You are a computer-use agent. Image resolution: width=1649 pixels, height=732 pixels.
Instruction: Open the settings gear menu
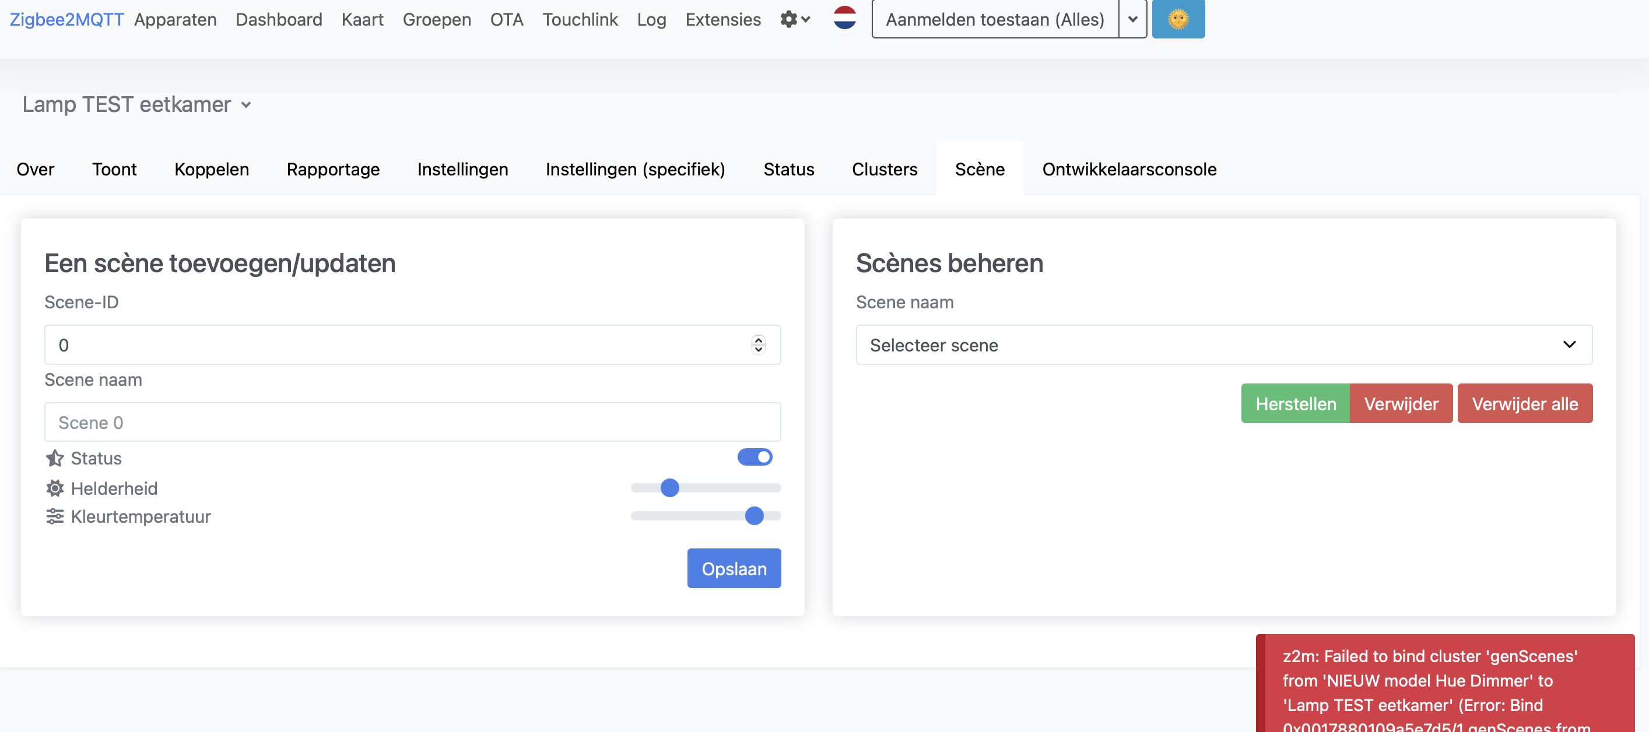click(x=795, y=19)
